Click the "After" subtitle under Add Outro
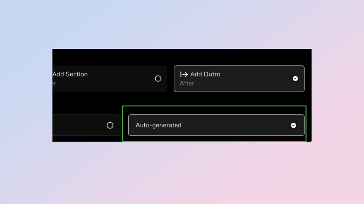This screenshot has height=204, width=364. [x=187, y=83]
